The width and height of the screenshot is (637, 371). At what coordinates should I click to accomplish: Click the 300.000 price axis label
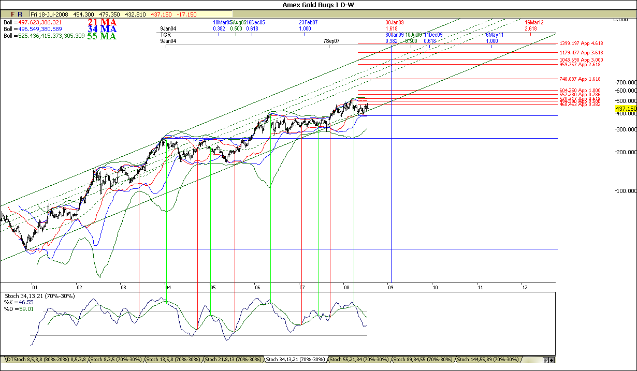[x=625, y=129]
